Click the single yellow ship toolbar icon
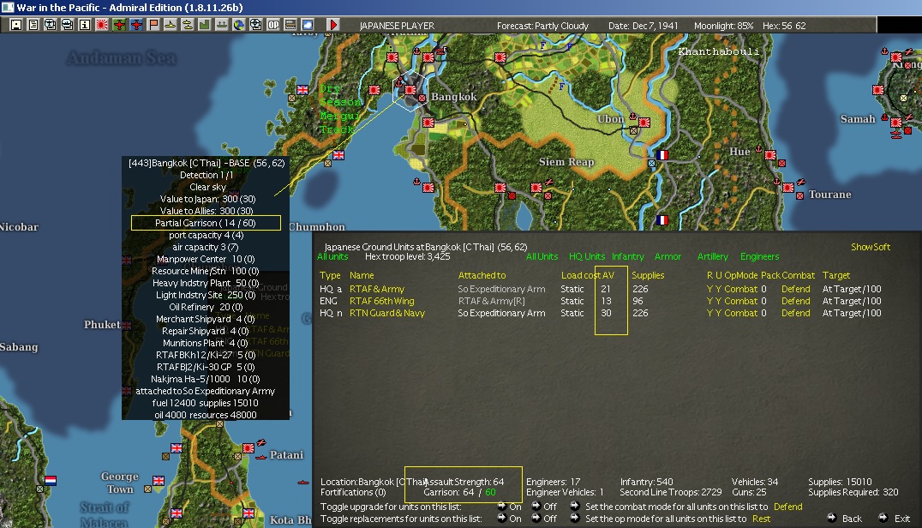922x528 pixels. [x=171, y=25]
